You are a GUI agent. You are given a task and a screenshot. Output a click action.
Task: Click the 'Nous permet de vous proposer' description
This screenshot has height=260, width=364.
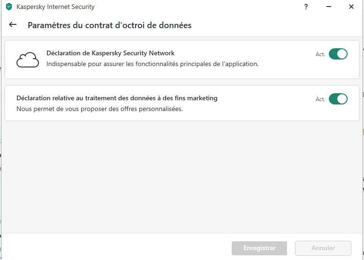pos(99,109)
